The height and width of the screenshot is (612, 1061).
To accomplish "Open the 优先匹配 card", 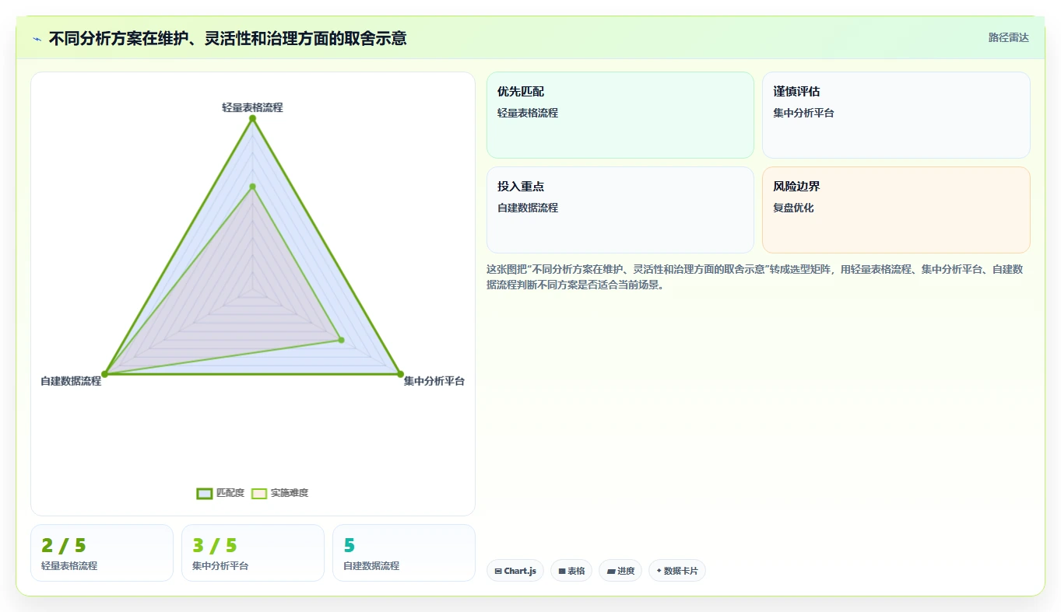I will (x=620, y=115).
